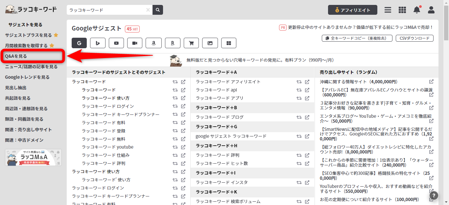Click re-search icon for ラッコキーワード インスタ

pos(299,182)
